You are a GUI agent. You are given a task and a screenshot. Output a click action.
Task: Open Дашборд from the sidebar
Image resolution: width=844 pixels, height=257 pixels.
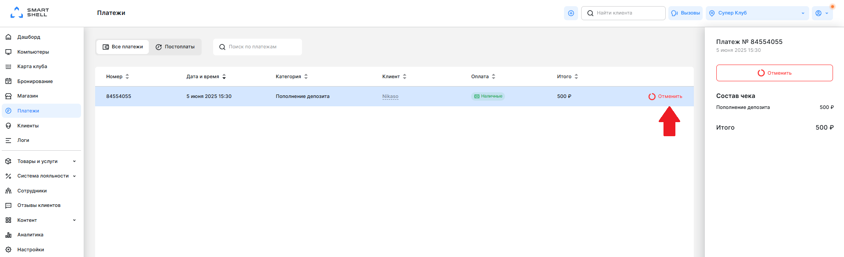[x=29, y=37]
